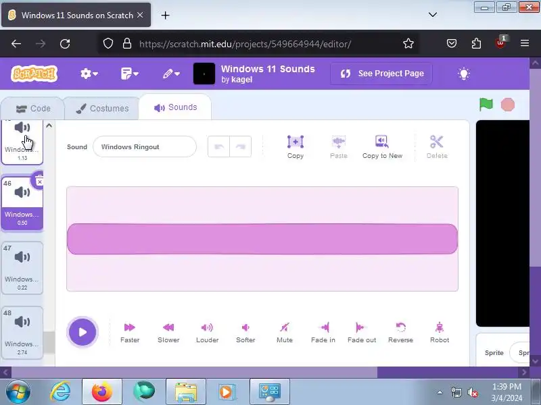Click vertical page scrollbar down arrow
Image resolution: width=541 pixels, height=405 pixels.
(535, 361)
